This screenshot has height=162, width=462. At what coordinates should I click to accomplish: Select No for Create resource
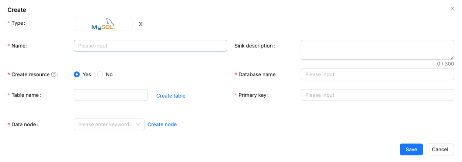[100, 74]
